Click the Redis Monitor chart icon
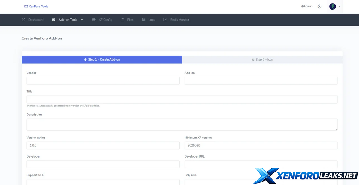Viewport: 359px width, 185px height. [x=165, y=20]
